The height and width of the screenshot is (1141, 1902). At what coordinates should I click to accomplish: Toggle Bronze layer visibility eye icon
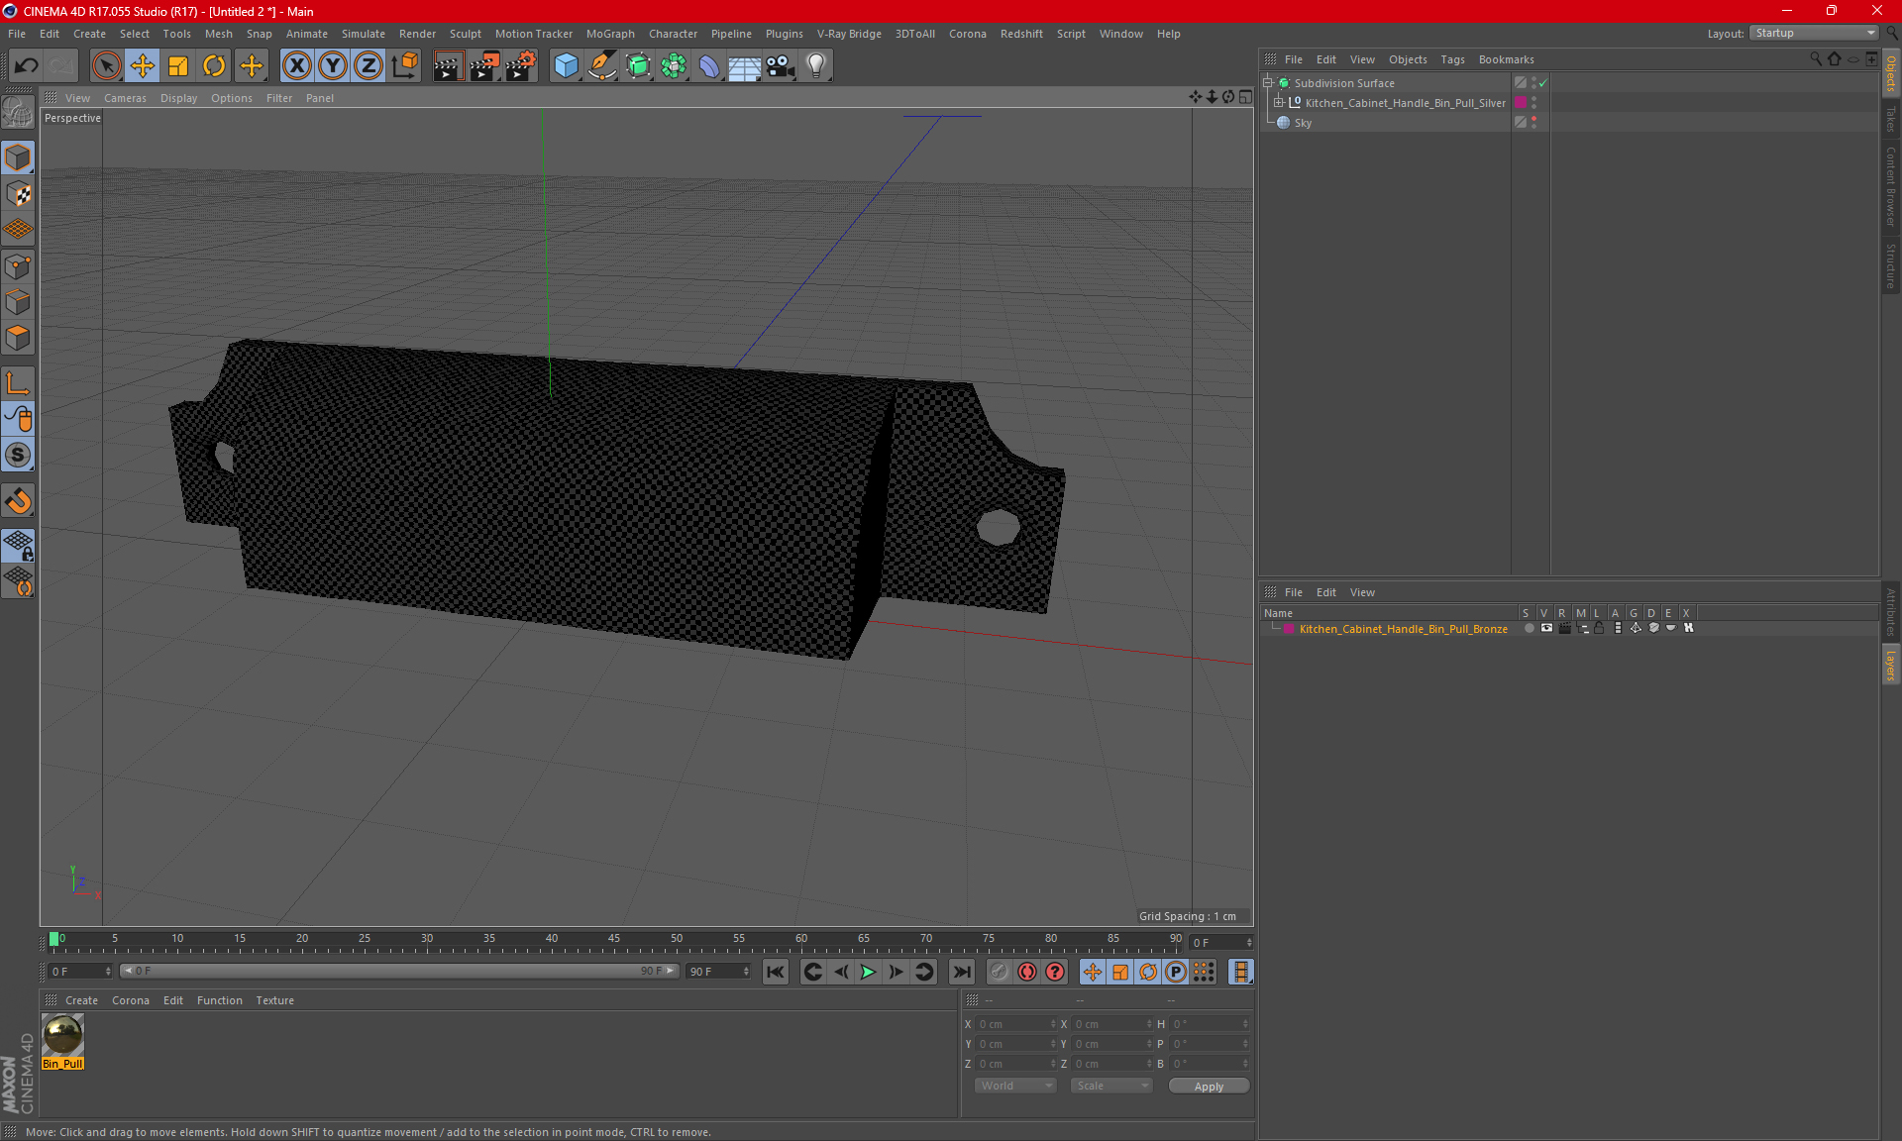tap(1546, 628)
